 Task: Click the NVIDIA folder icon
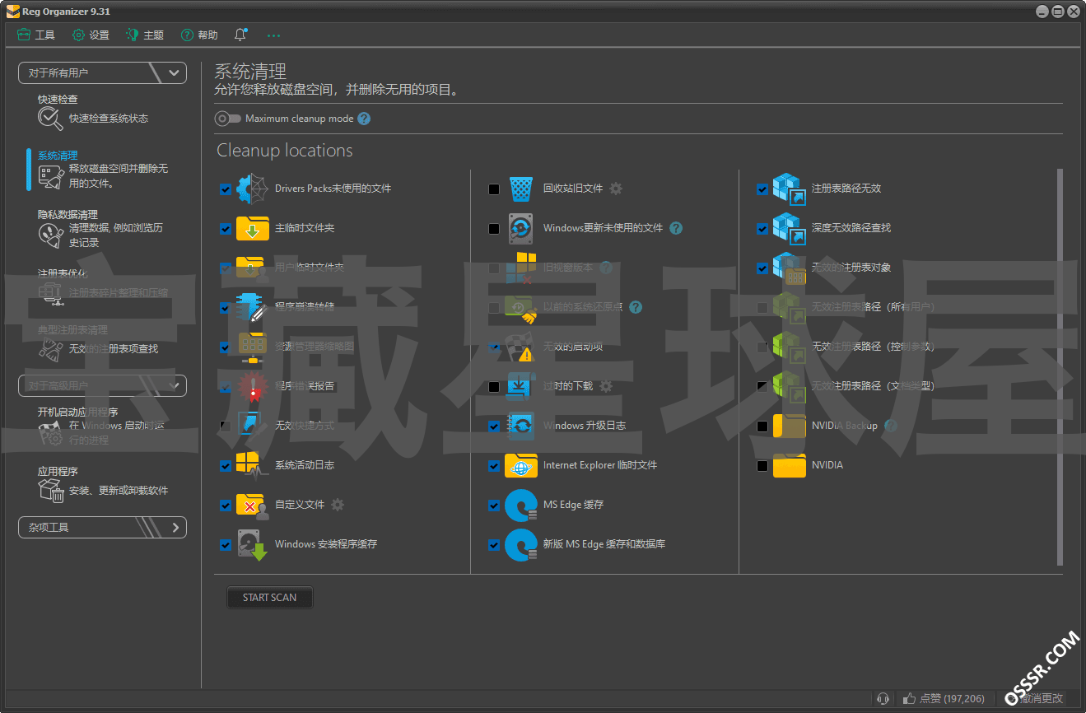(x=789, y=465)
